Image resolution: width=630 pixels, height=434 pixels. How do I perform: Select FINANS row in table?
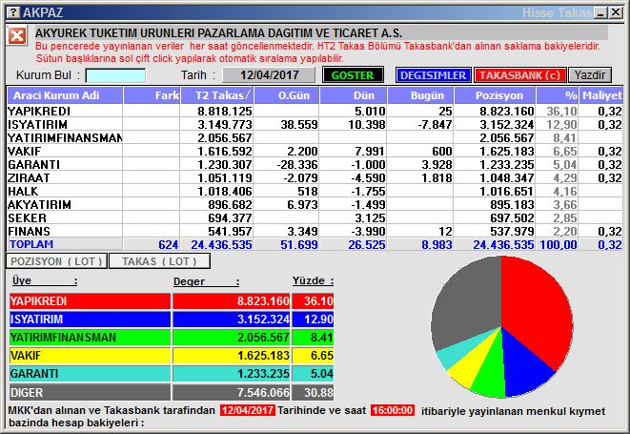coord(315,231)
